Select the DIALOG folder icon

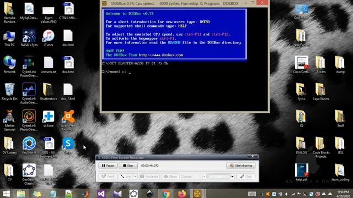coord(302,145)
